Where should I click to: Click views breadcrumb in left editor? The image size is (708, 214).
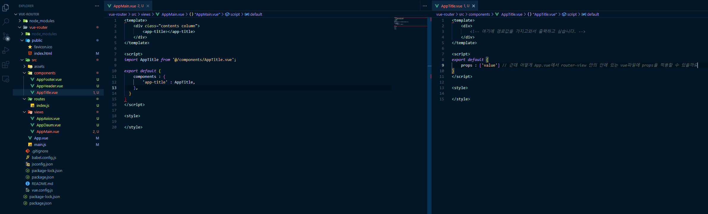click(146, 14)
